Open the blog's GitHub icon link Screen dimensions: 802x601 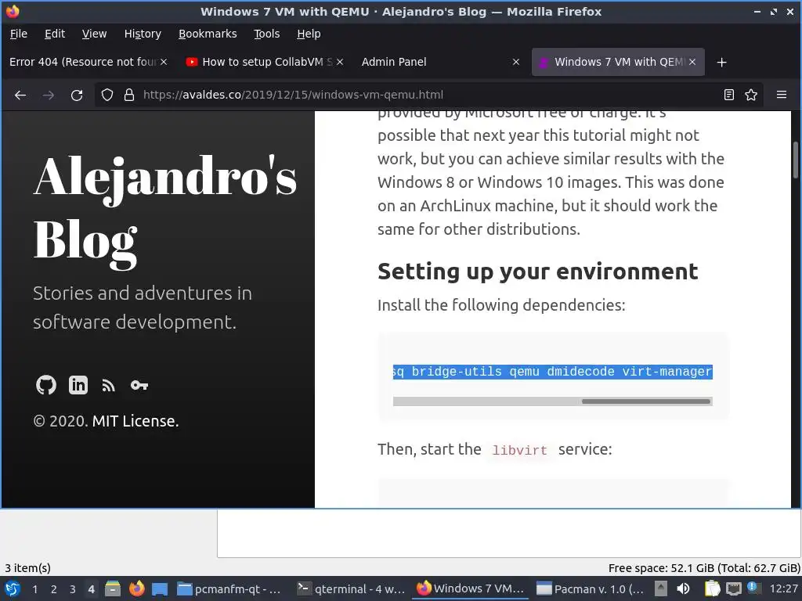(x=46, y=385)
